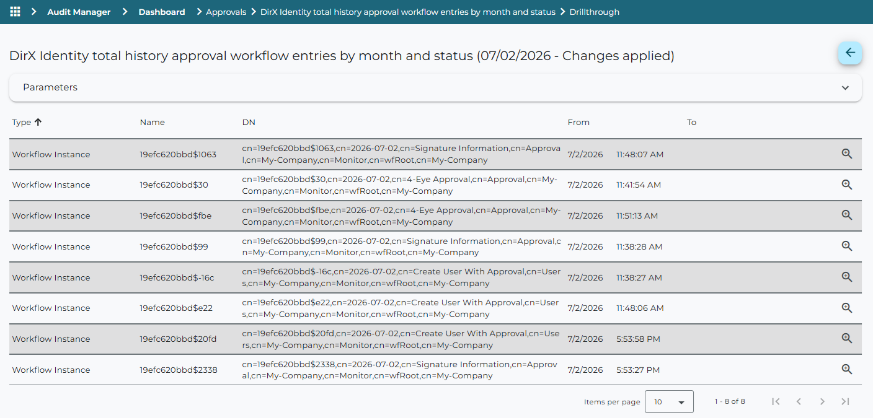Jump to last page of results
The image size is (873, 418).
[845, 401]
